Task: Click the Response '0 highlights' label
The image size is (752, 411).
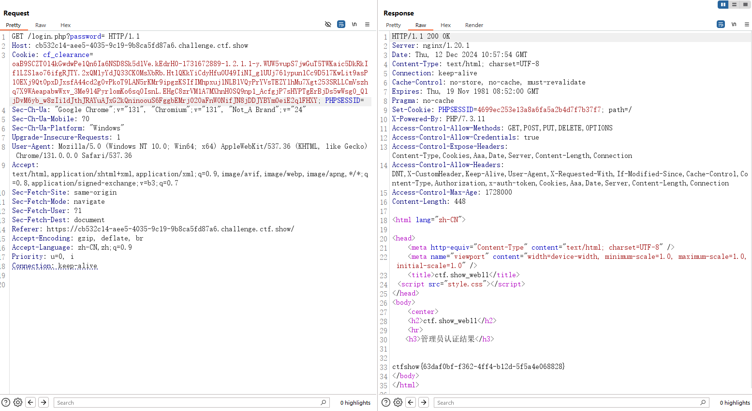Action: 735,403
